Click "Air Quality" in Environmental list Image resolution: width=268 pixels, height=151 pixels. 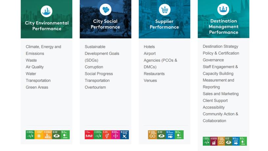coord(35,67)
